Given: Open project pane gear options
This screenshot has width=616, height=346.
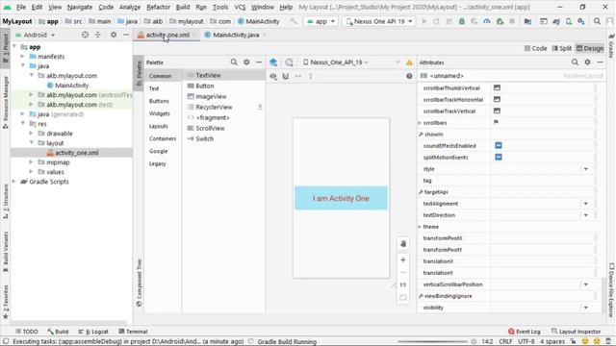Looking at the screenshot, I should click(x=114, y=35).
